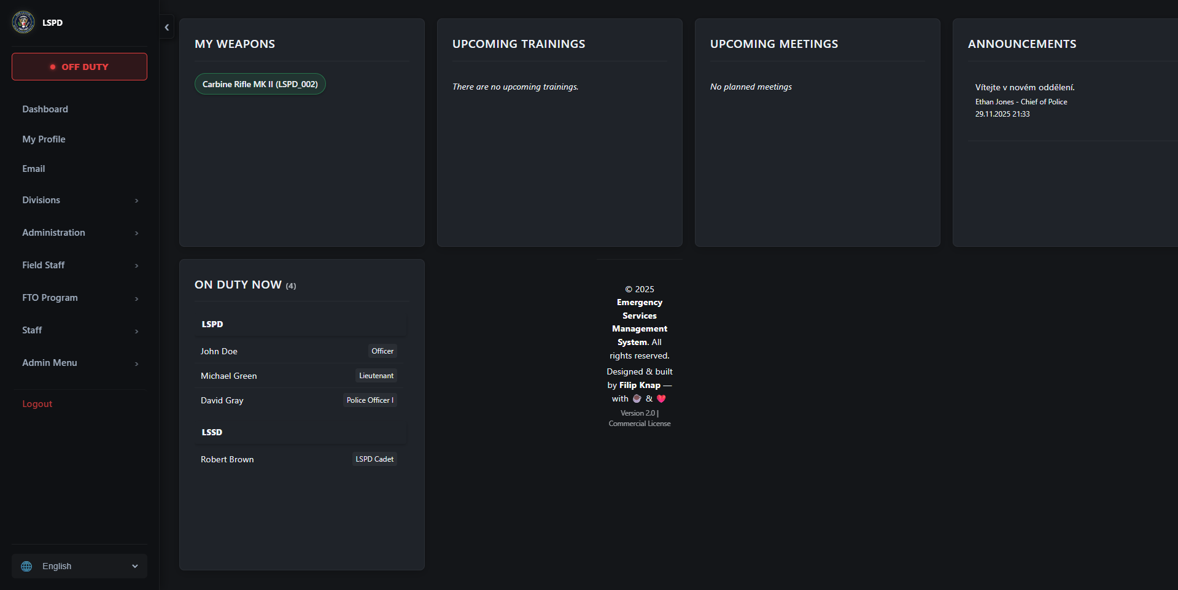
Task: Click the coffee icon in footer
Action: click(x=637, y=399)
